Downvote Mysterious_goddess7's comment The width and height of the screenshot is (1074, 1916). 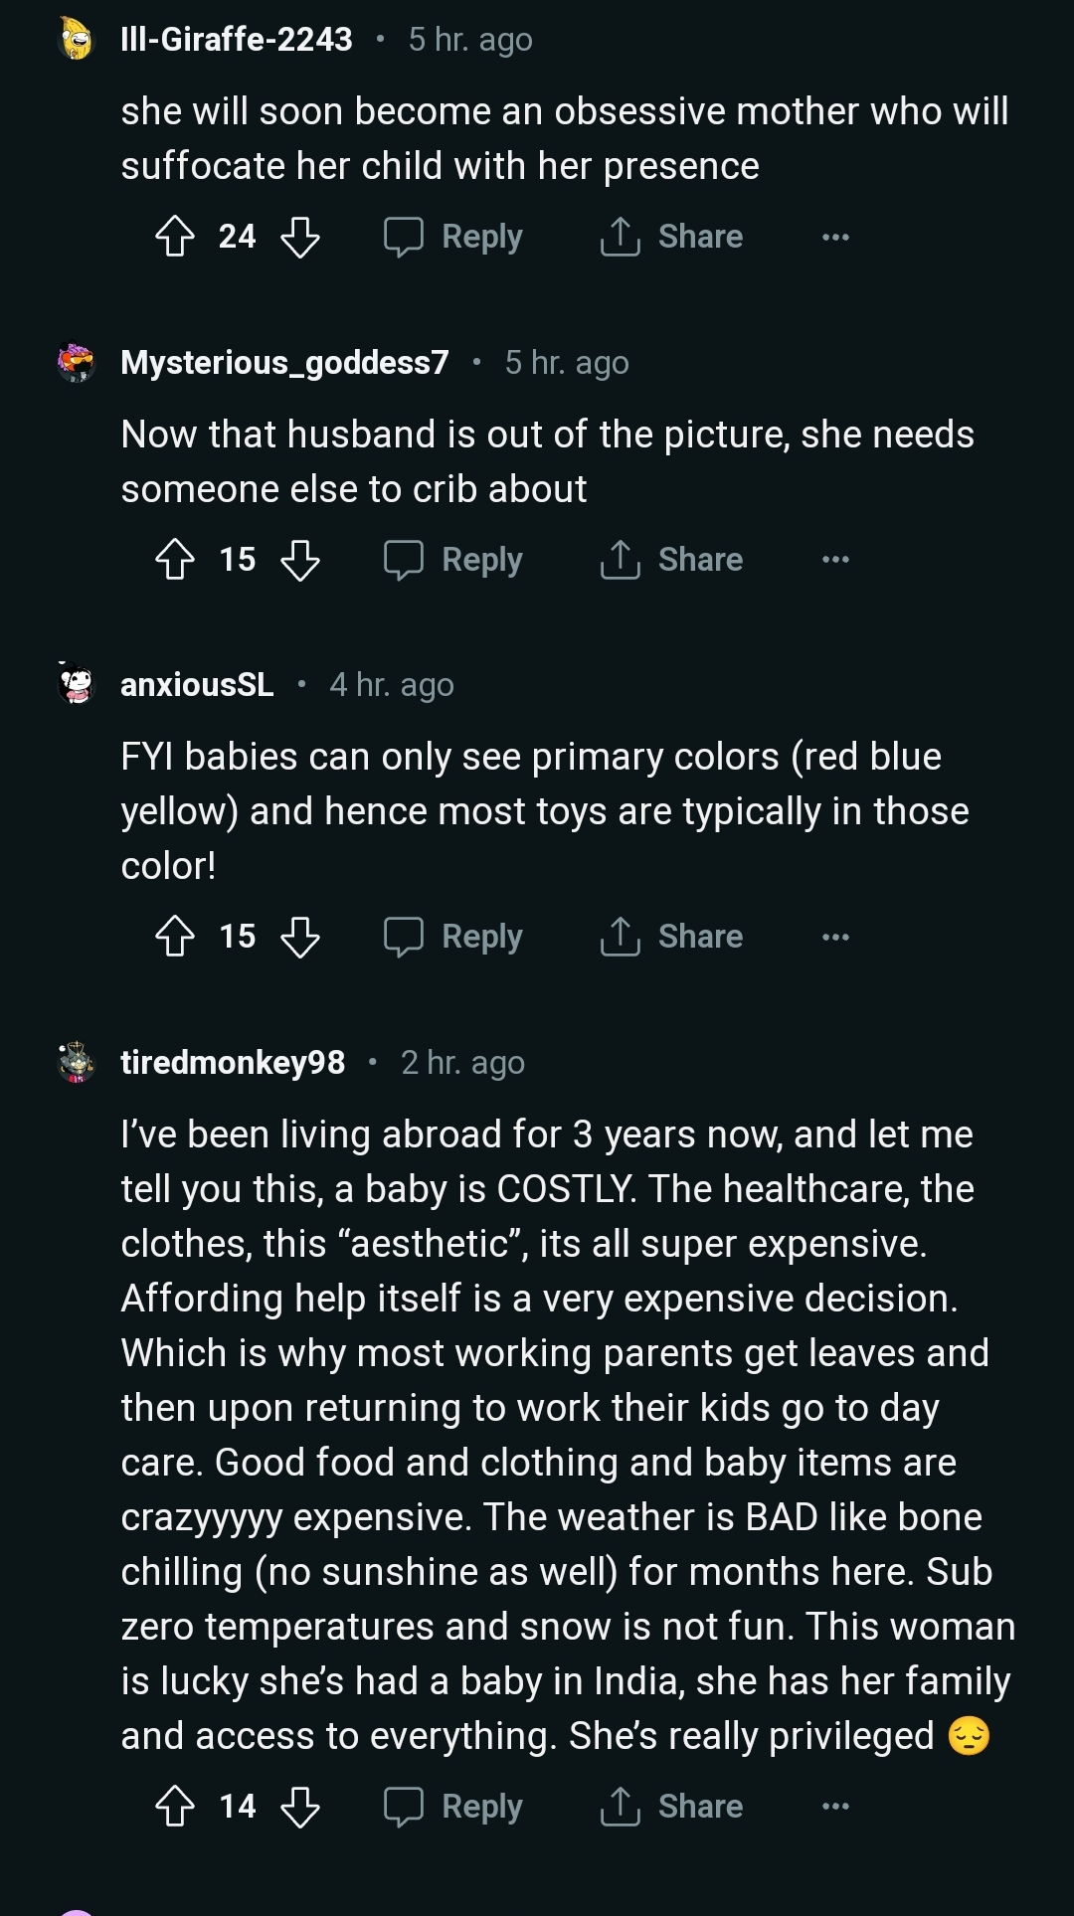[x=299, y=560]
